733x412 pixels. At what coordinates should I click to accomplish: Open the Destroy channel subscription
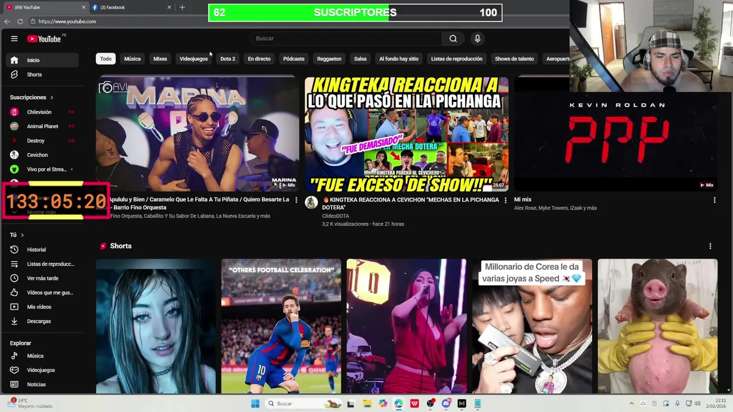click(x=42, y=141)
